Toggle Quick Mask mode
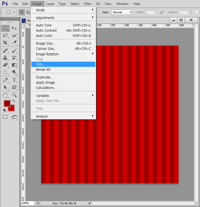Viewport: 200px width, 207px height. [x=5, y=117]
